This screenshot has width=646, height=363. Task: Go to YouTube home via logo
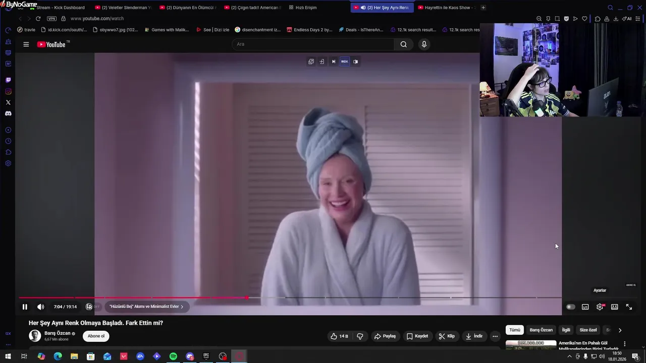tap(52, 44)
